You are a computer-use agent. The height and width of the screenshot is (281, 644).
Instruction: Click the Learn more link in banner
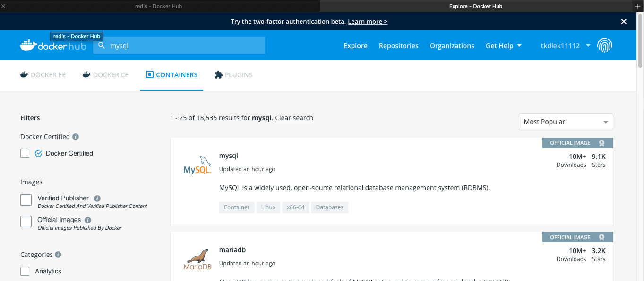(368, 22)
